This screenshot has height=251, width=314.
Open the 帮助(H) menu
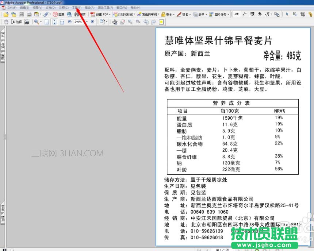pyautogui.click(x=135, y=8)
